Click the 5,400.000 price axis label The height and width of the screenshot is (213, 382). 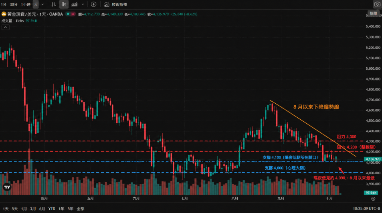point(373,26)
